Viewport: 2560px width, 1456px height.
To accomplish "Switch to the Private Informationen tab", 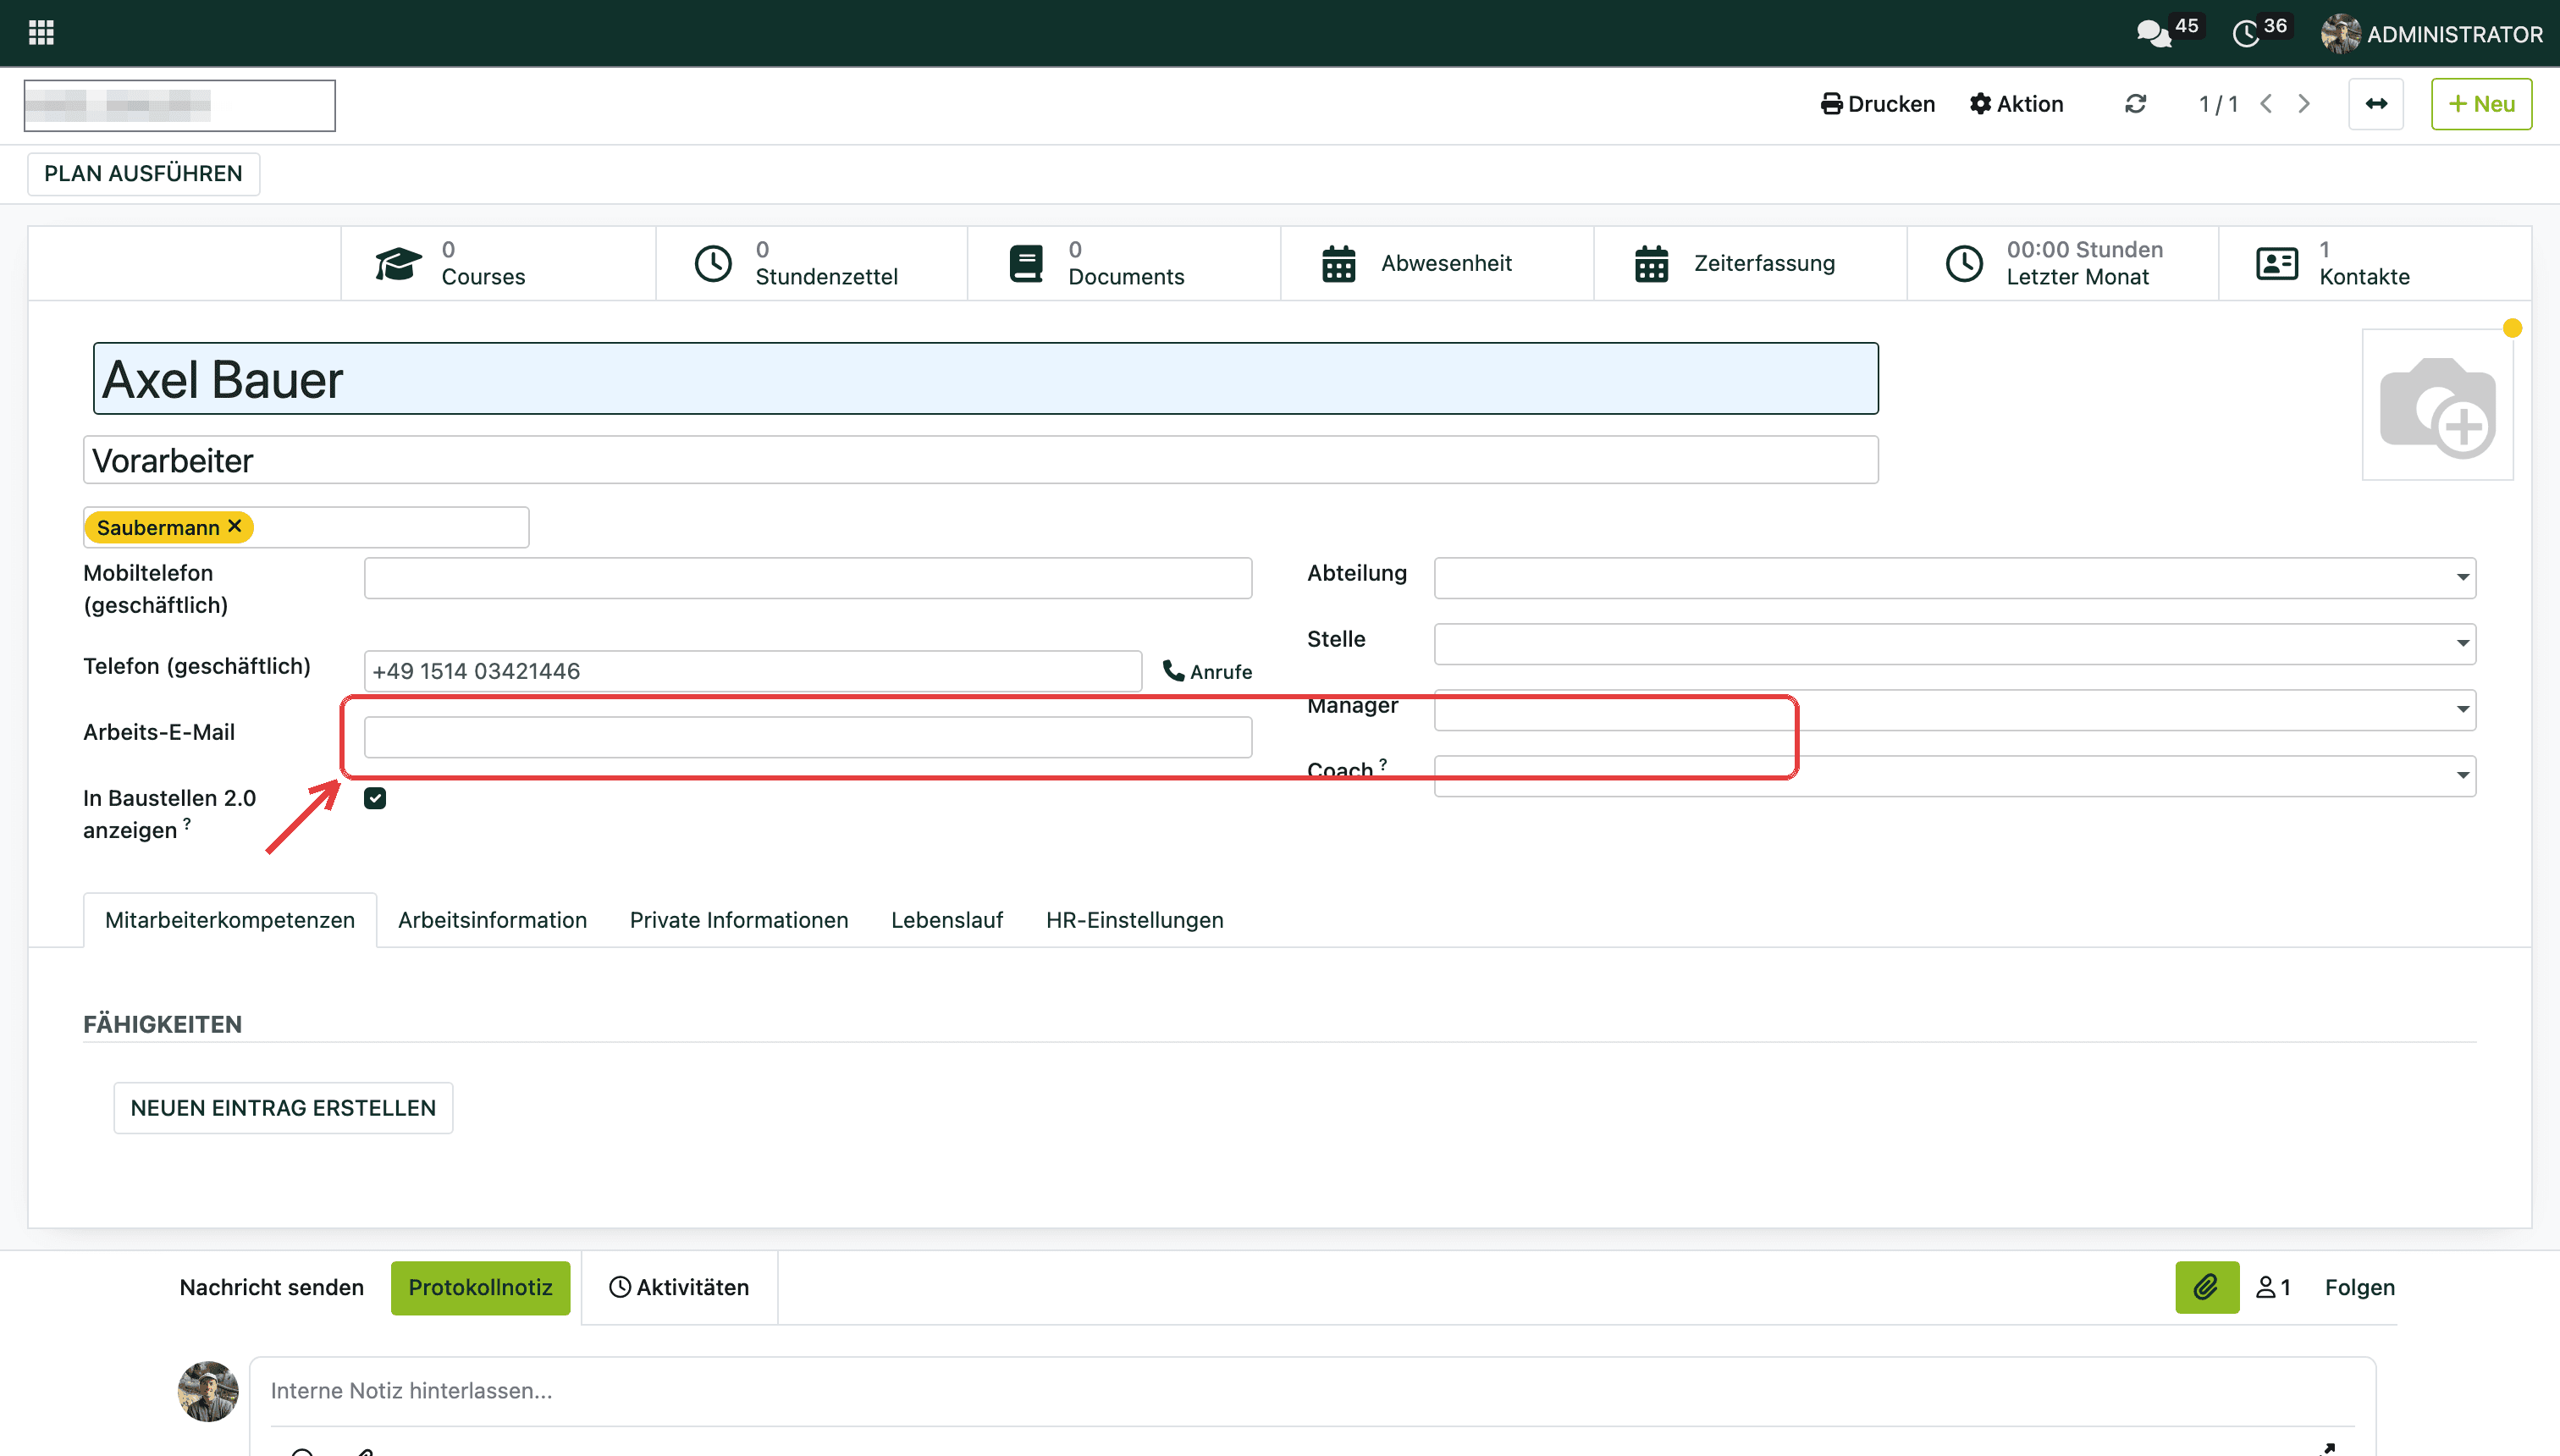I will [x=739, y=920].
